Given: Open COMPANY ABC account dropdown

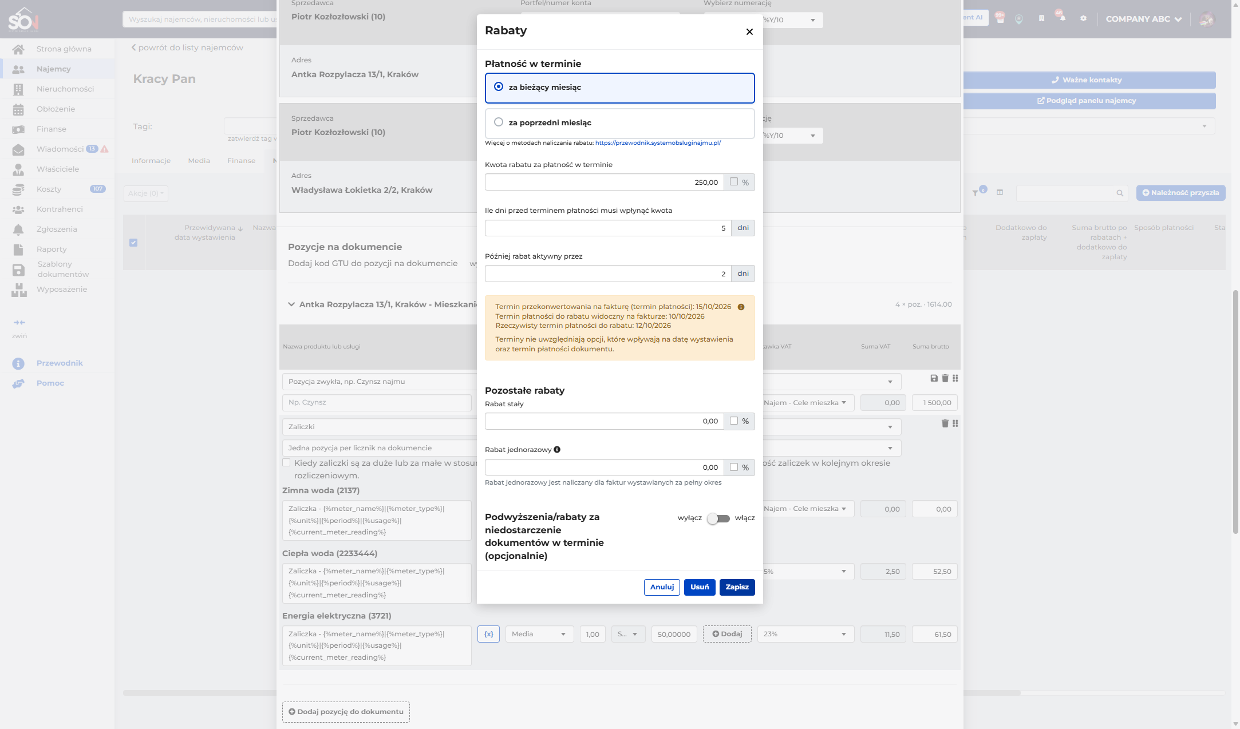Looking at the screenshot, I should pos(1143,19).
